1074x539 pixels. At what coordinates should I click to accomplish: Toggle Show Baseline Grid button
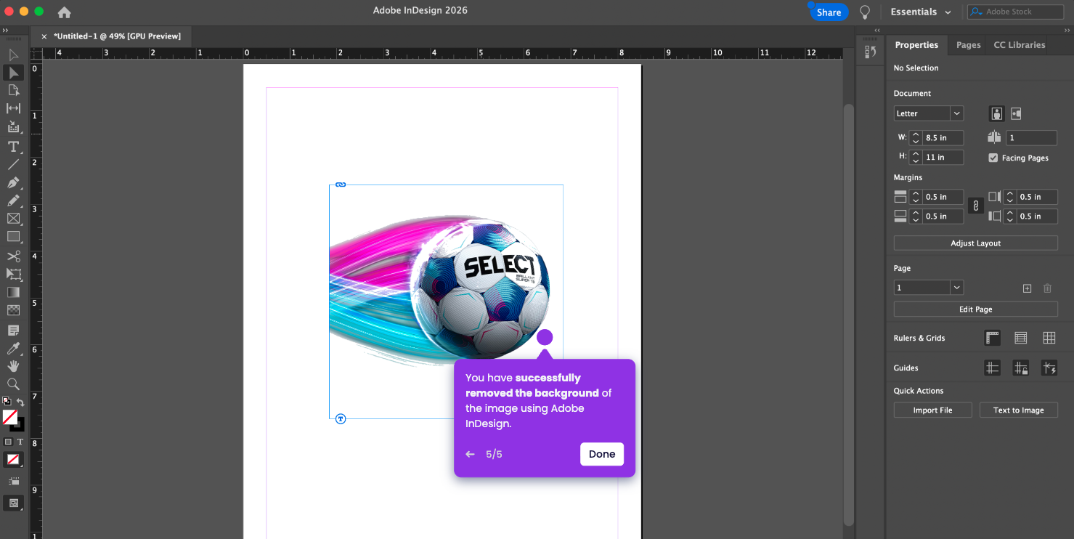(1021, 338)
